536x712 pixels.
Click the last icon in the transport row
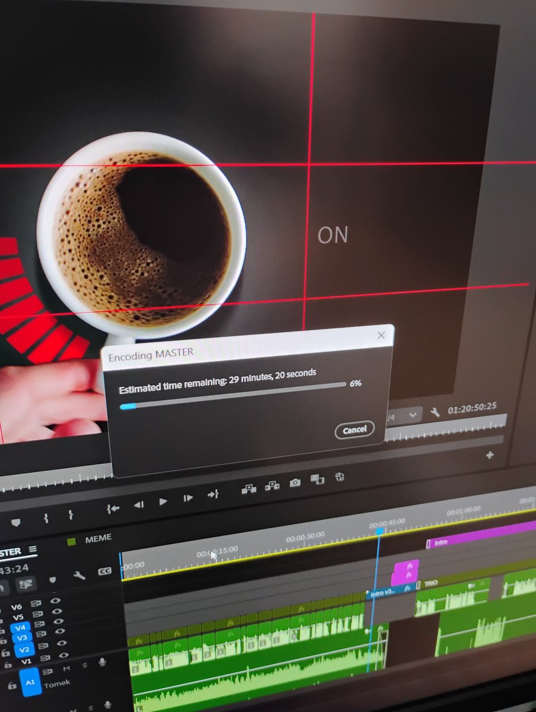[340, 476]
